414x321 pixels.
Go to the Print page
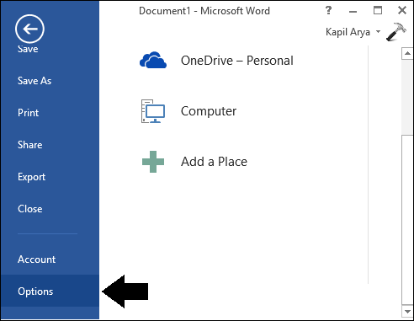[28, 113]
